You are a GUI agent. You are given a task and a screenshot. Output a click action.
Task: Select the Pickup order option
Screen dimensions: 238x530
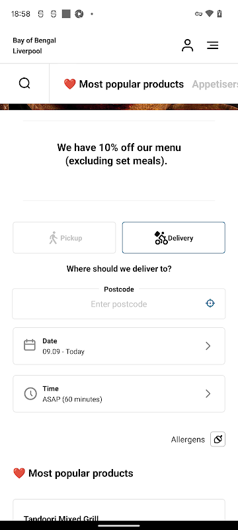coord(64,238)
